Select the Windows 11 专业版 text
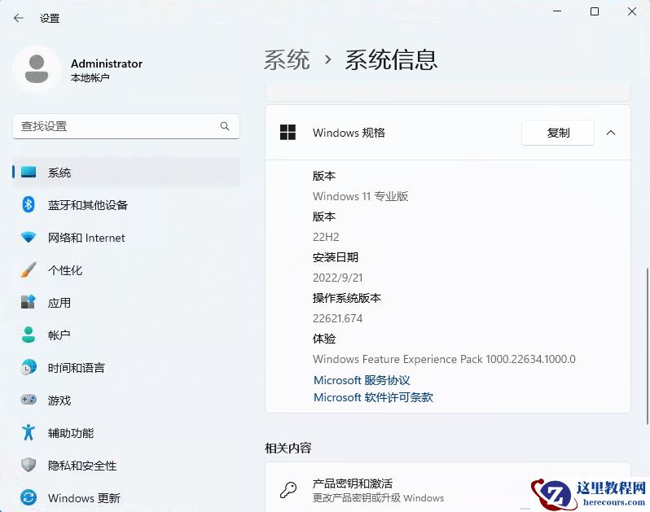Image resolution: width=650 pixels, height=512 pixels. pos(360,196)
